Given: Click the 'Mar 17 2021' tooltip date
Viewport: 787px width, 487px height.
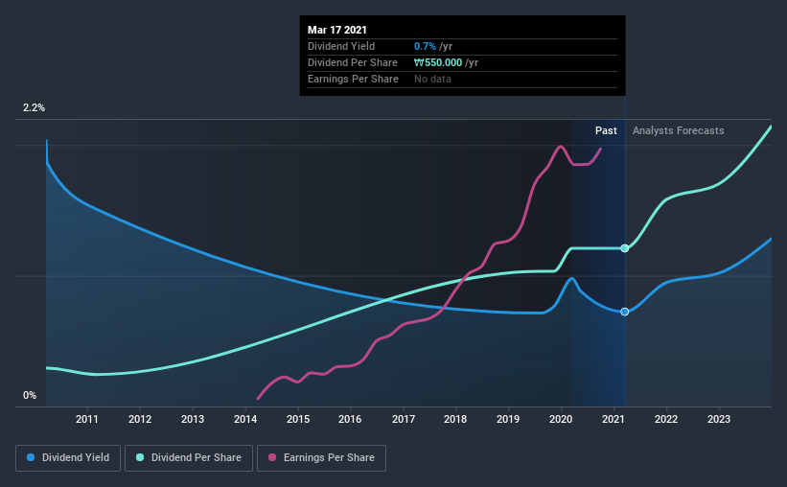Looking at the screenshot, I should tap(337, 30).
